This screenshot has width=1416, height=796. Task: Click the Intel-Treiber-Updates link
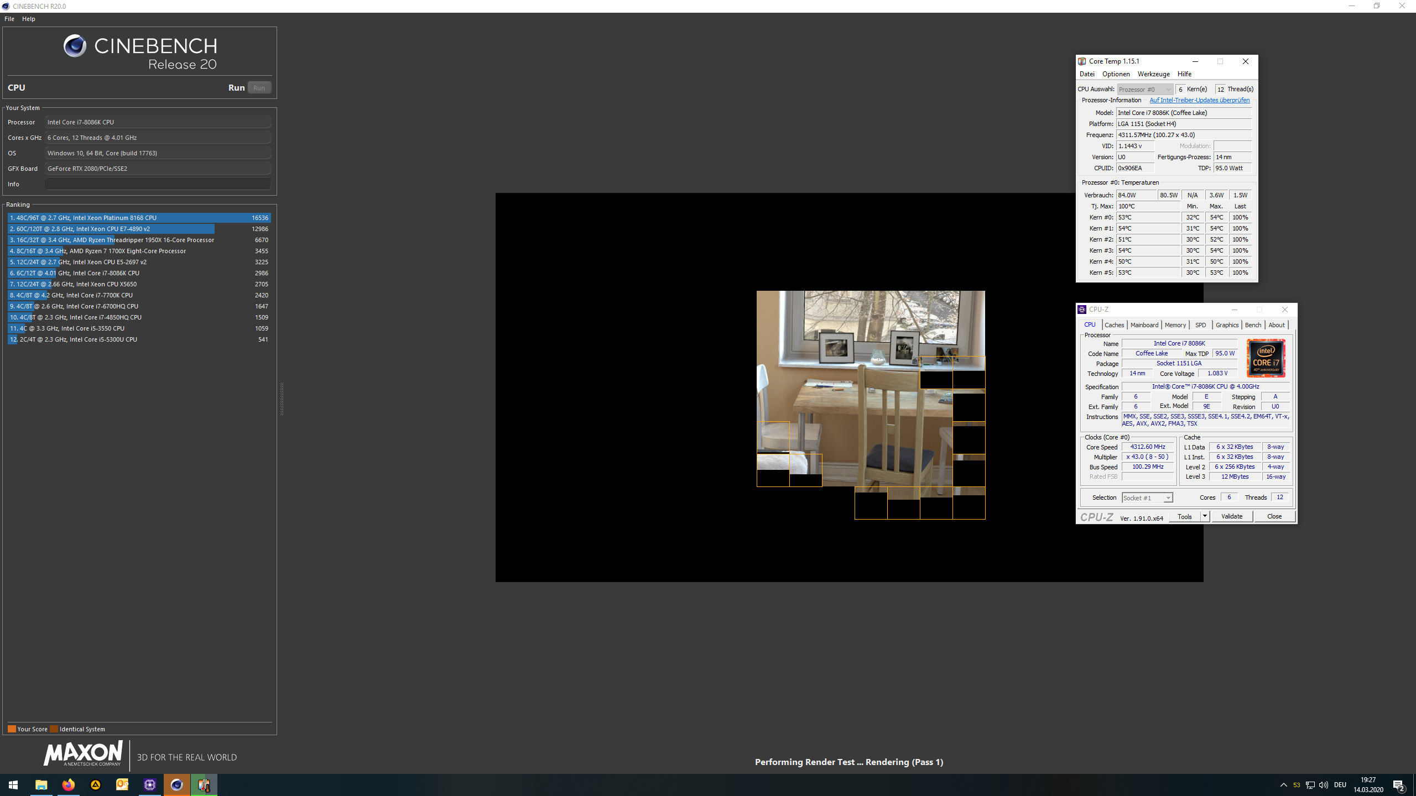[1199, 100]
